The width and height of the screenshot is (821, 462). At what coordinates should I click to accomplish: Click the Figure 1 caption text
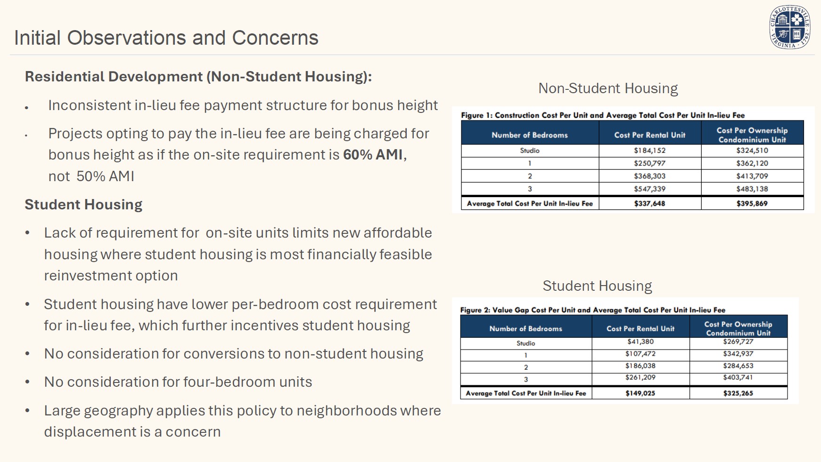(602, 115)
